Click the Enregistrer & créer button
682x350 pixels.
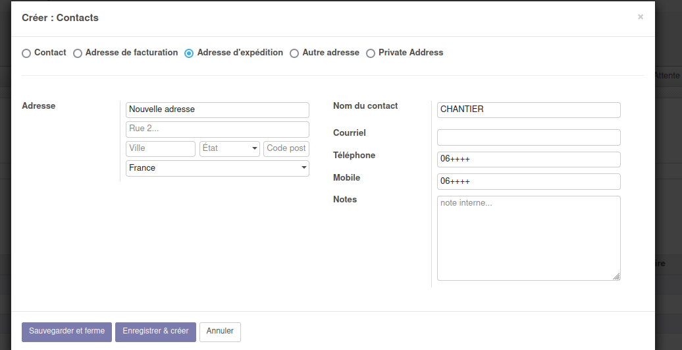155,332
